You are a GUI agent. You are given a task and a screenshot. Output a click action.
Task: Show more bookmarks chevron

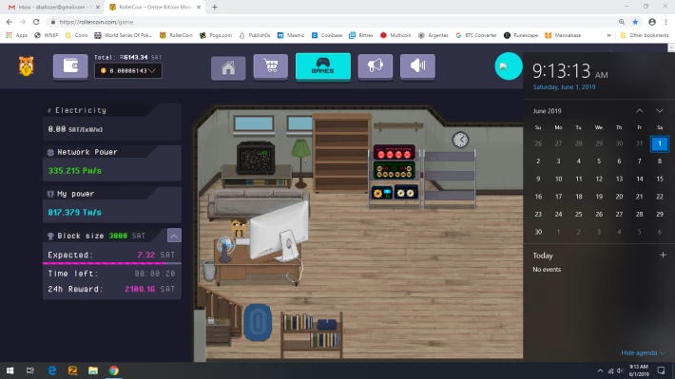click(x=608, y=35)
